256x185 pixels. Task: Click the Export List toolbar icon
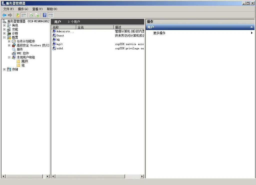[37, 15]
